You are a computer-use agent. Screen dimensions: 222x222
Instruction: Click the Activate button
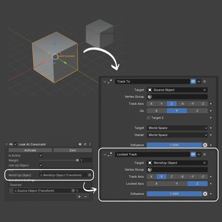30,150
